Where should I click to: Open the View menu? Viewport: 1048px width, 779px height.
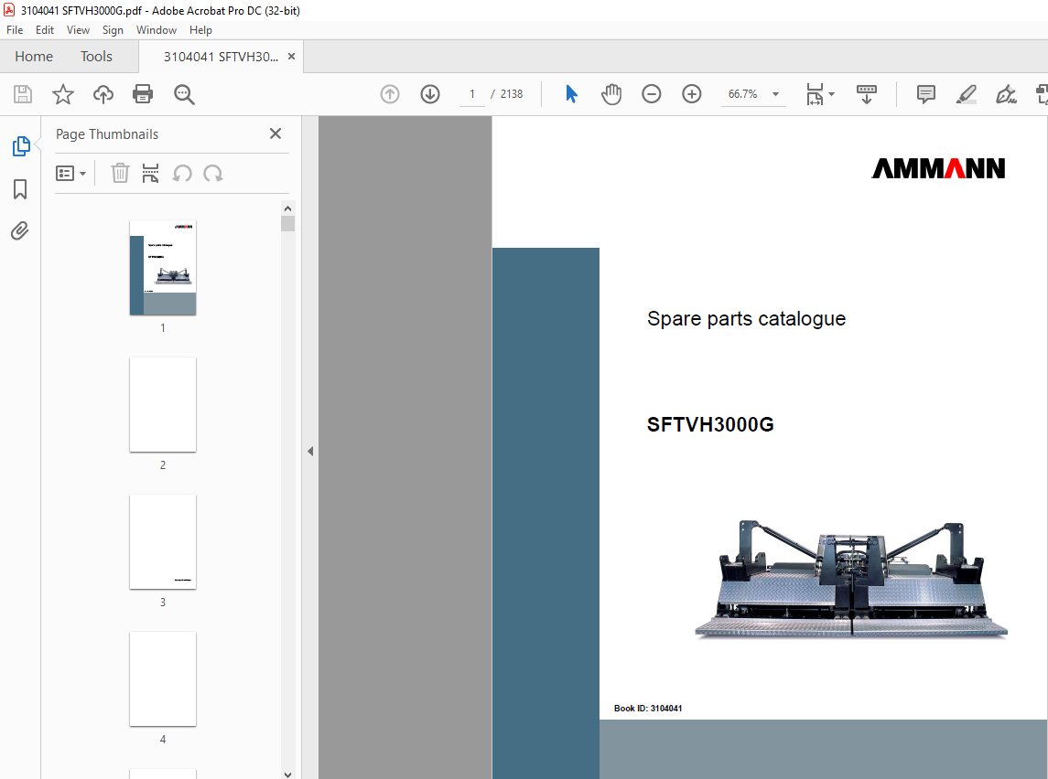point(78,30)
